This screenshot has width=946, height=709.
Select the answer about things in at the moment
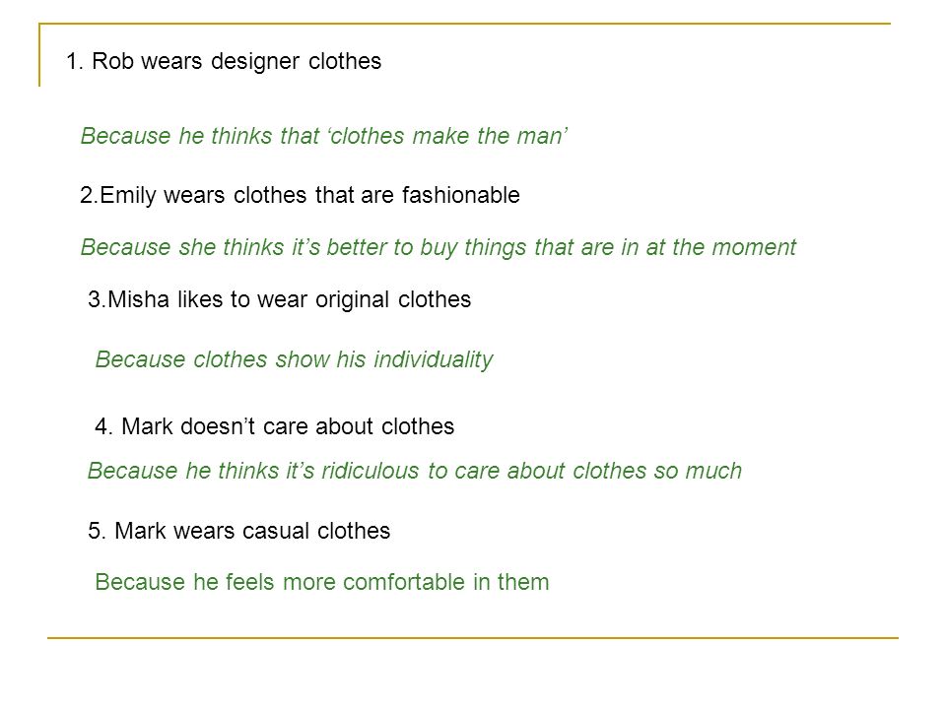click(439, 248)
